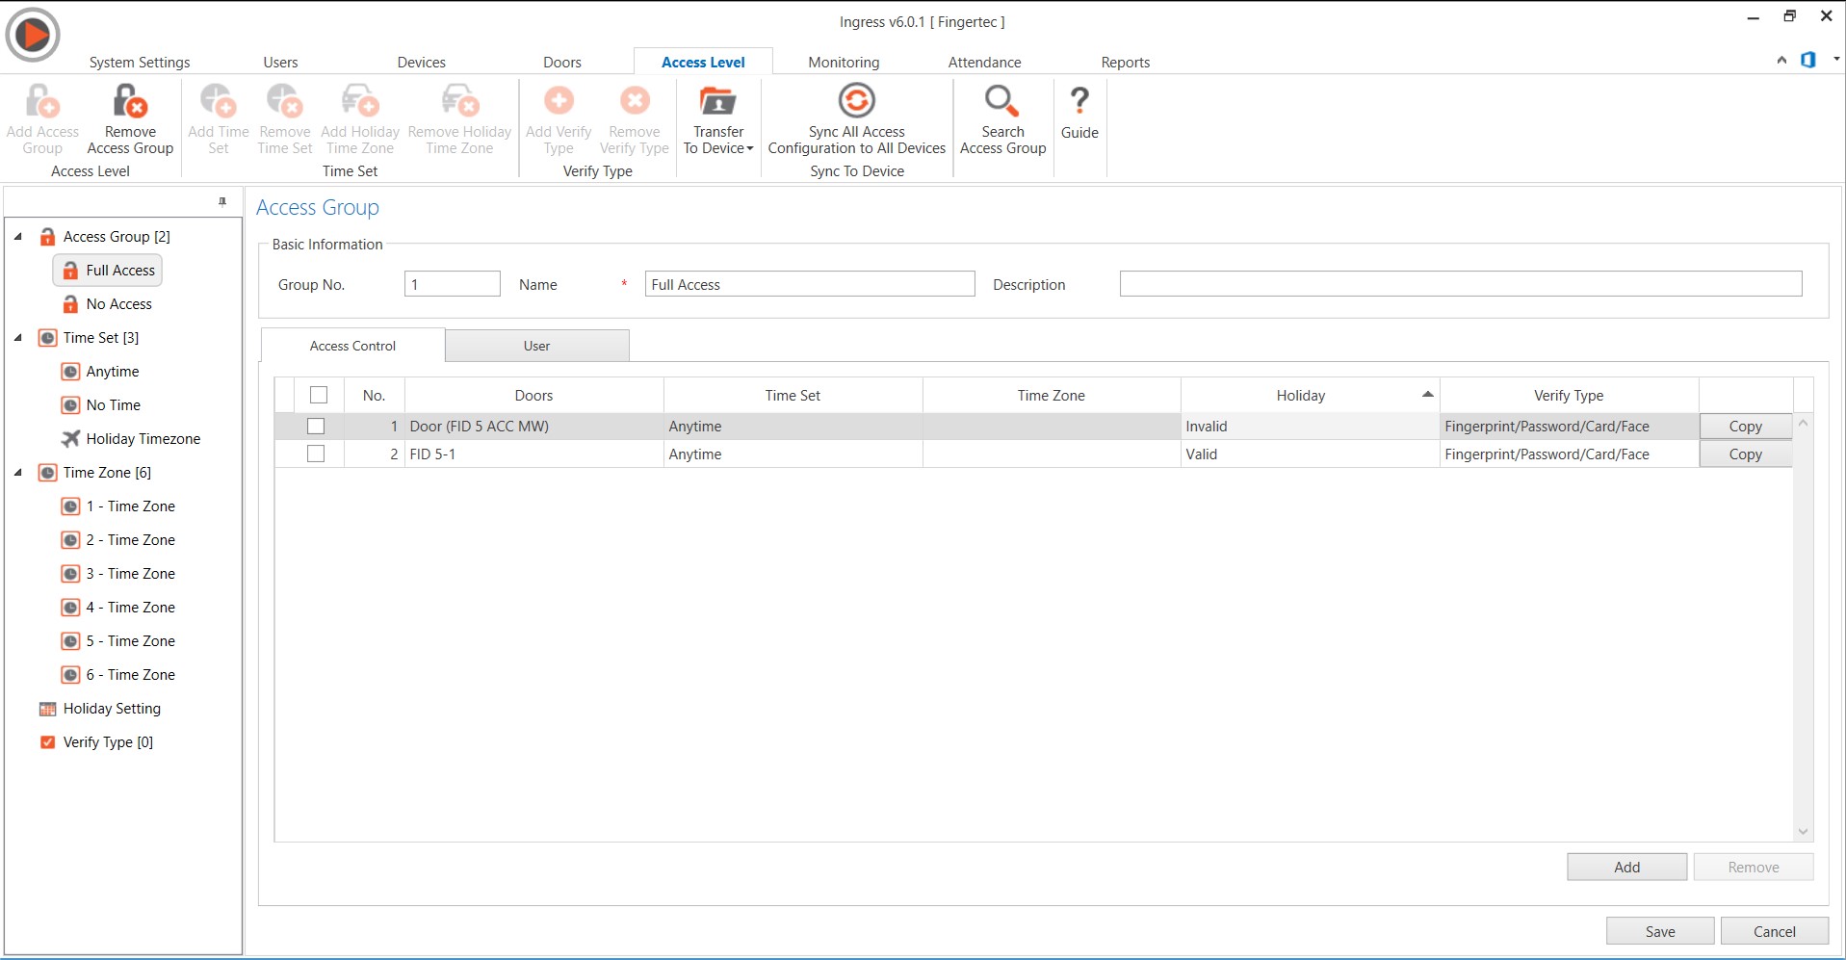Click Sync All Access Configuration icon

(856, 101)
